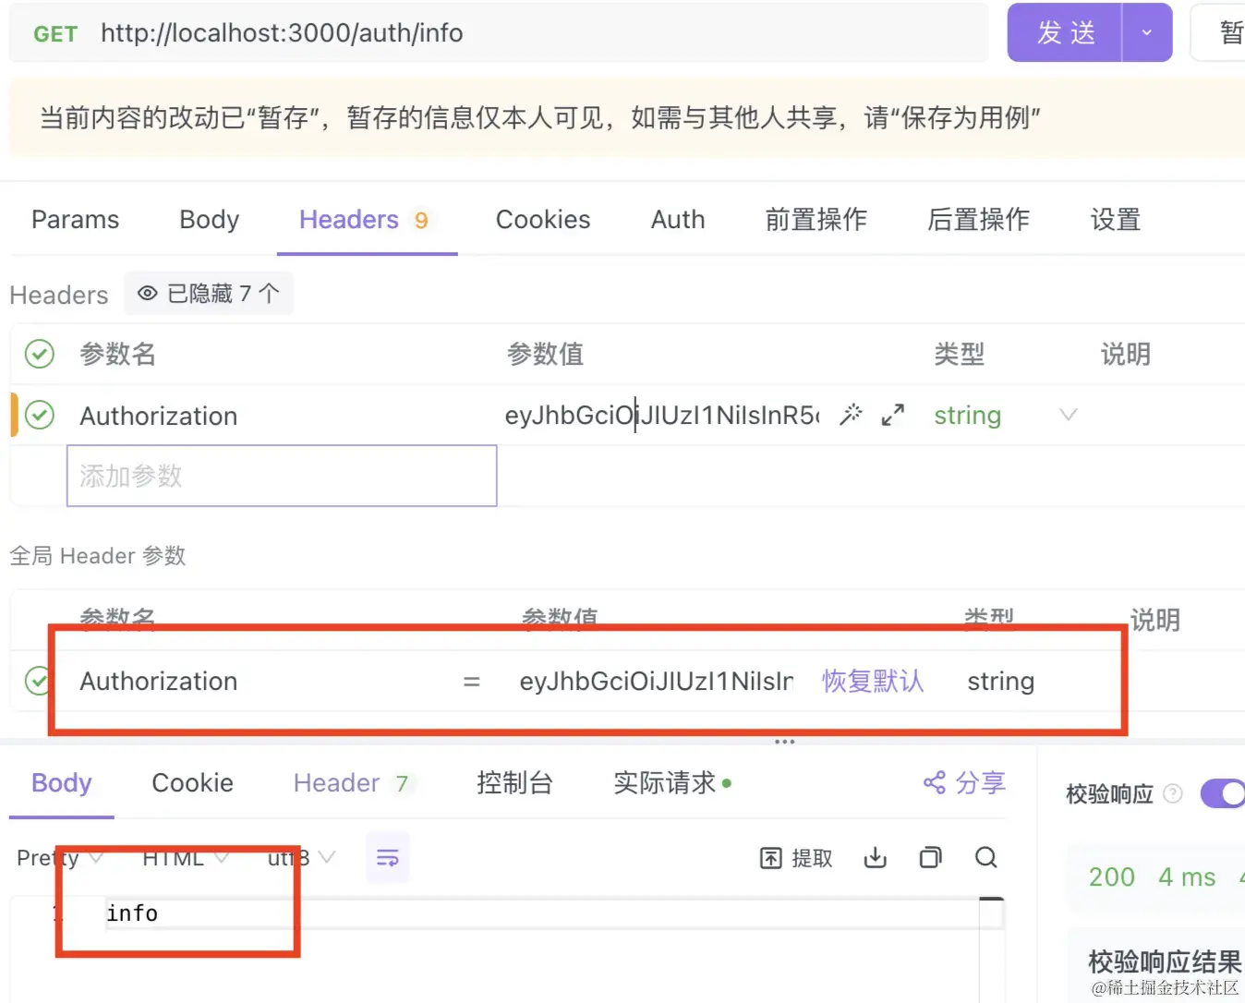This screenshot has height=1003, width=1245.
Task: Toggle word wrap icon in response toolbar
Action: click(x=388, y=858)
